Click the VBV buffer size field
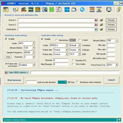This screenshot has height=123, width=123. [111, 58]
